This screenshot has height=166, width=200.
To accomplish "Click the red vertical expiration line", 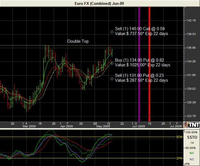I will point(150,67).
